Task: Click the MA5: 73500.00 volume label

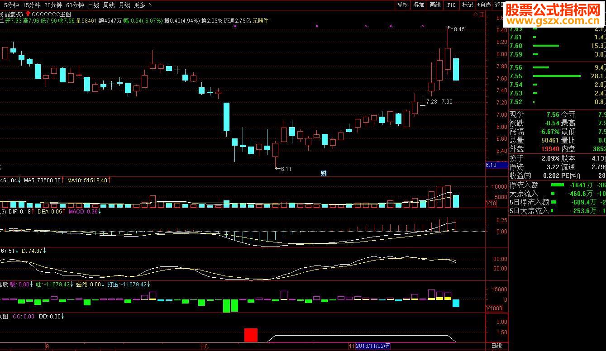Action: tap(42, 180)
